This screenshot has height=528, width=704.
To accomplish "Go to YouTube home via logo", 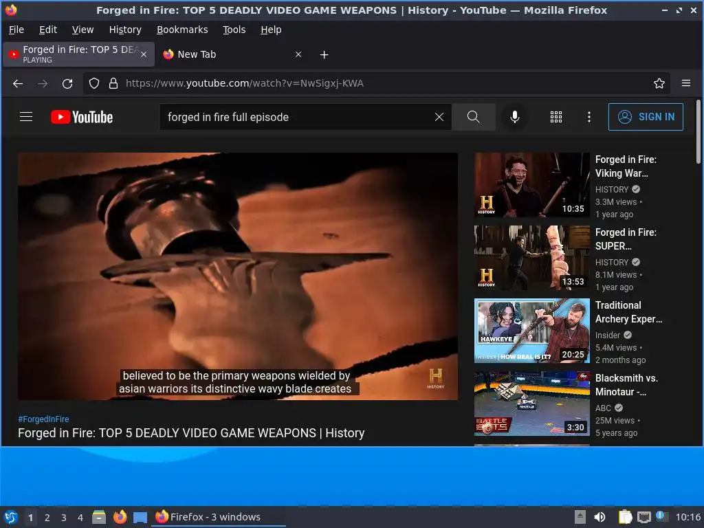I will [82, 117].
